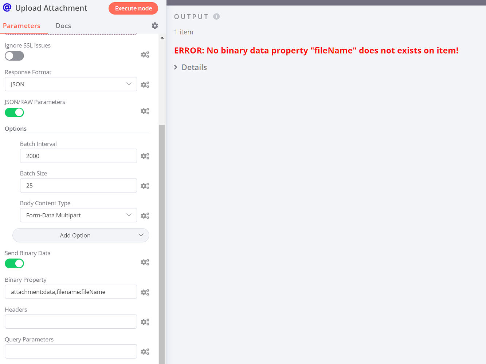Click the gear icon next to Query Parameters
Viewport: 486px width, 364px height.
point(145,351)
